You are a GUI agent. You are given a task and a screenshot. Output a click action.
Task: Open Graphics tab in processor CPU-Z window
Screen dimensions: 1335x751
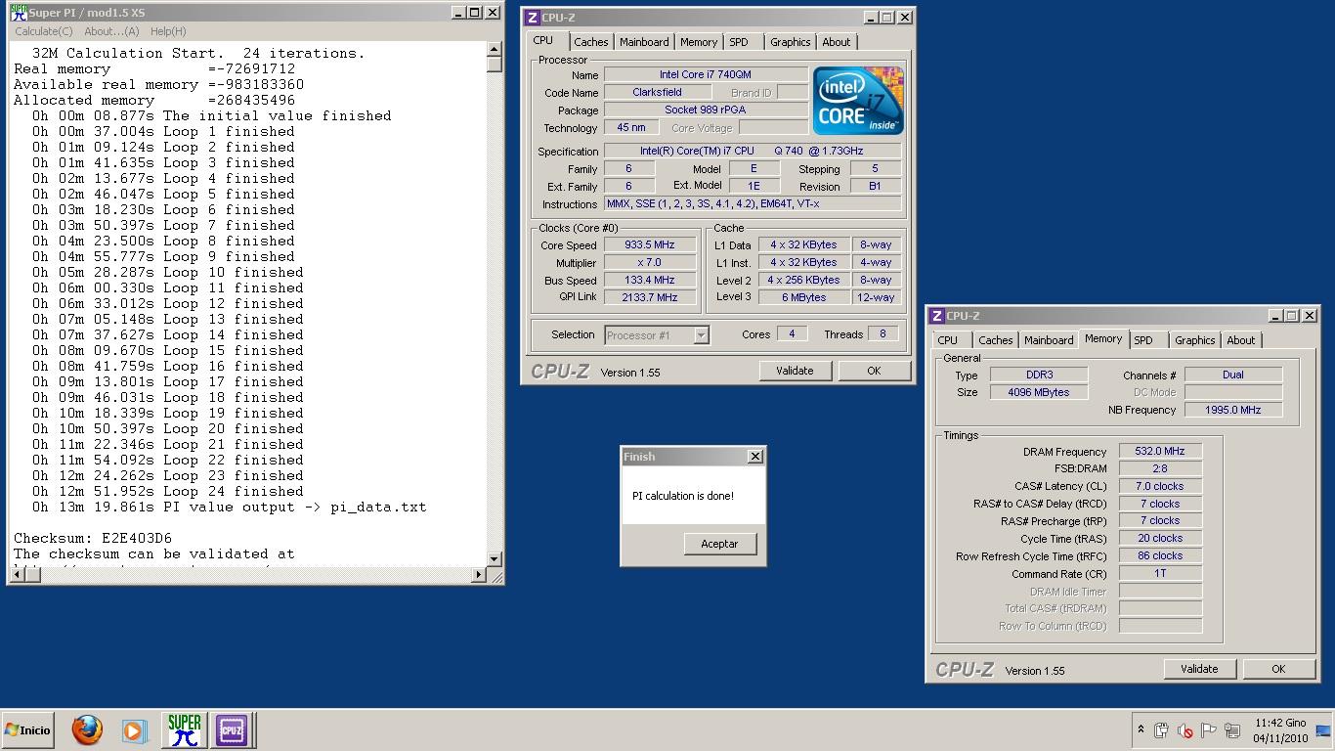pos(790,42)
